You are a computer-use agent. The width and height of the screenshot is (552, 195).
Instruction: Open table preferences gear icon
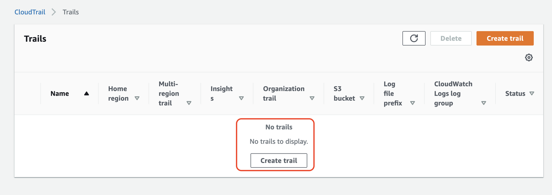pyautogui.click(x=529, y=57)
